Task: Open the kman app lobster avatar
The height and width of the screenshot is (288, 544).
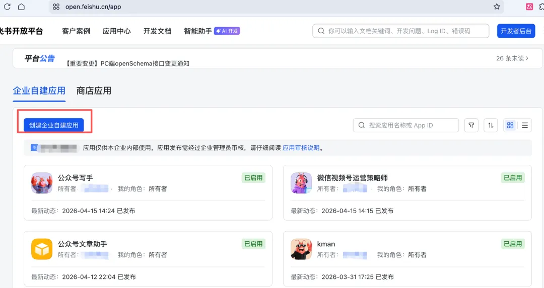Action: (301, 249)
